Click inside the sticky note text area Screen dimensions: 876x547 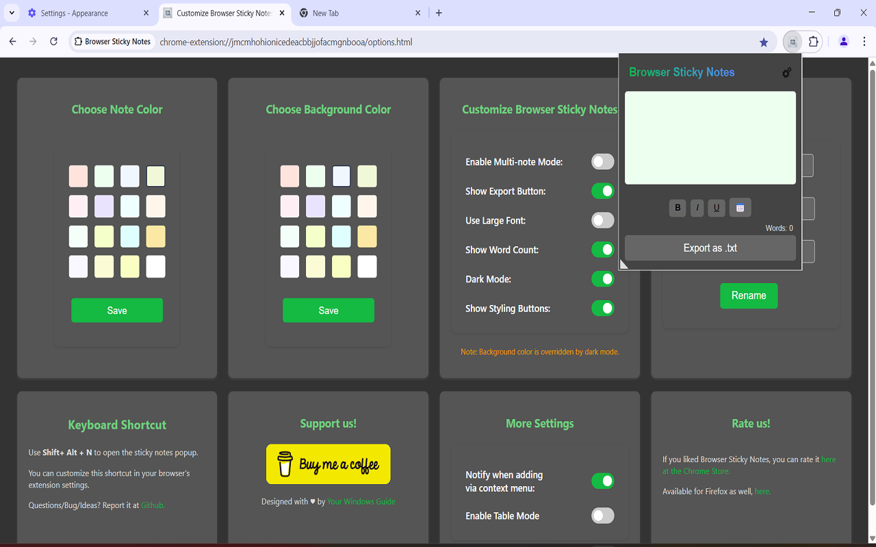710,138
